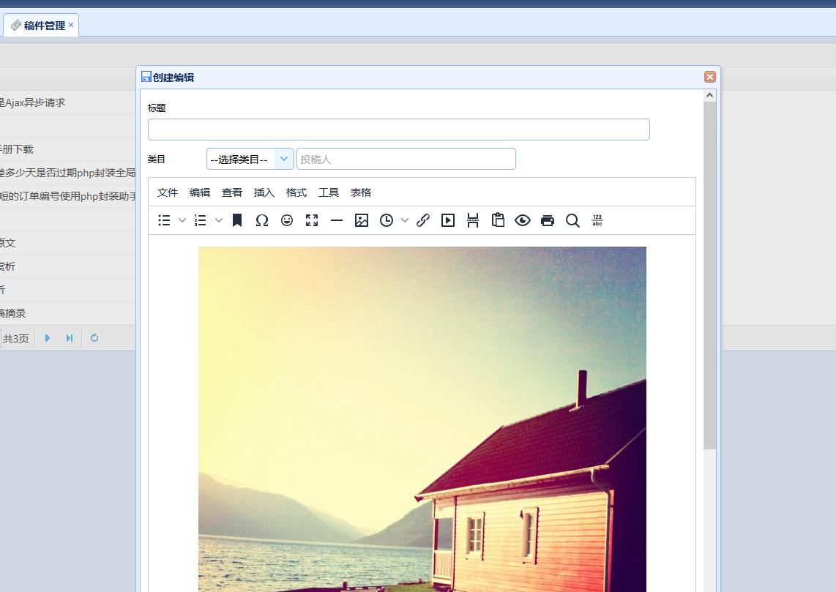The height and width of the screenshot is (592, 836).
Task: Open date/time format dropdown arrow
Action: [405, 220]
